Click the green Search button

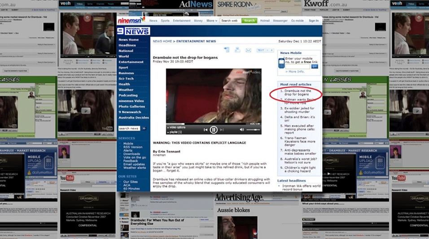point(249,21)
